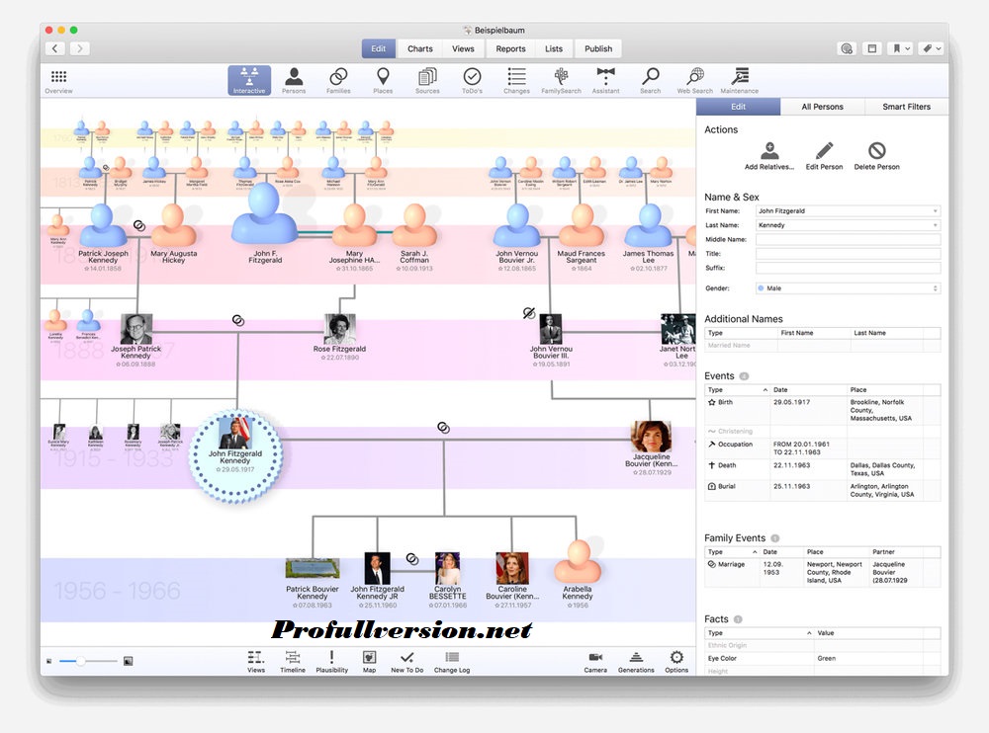Click the Add Relatives button
Image resolution: width=989 pixels, height=733 pixels.
click(768, 153)
